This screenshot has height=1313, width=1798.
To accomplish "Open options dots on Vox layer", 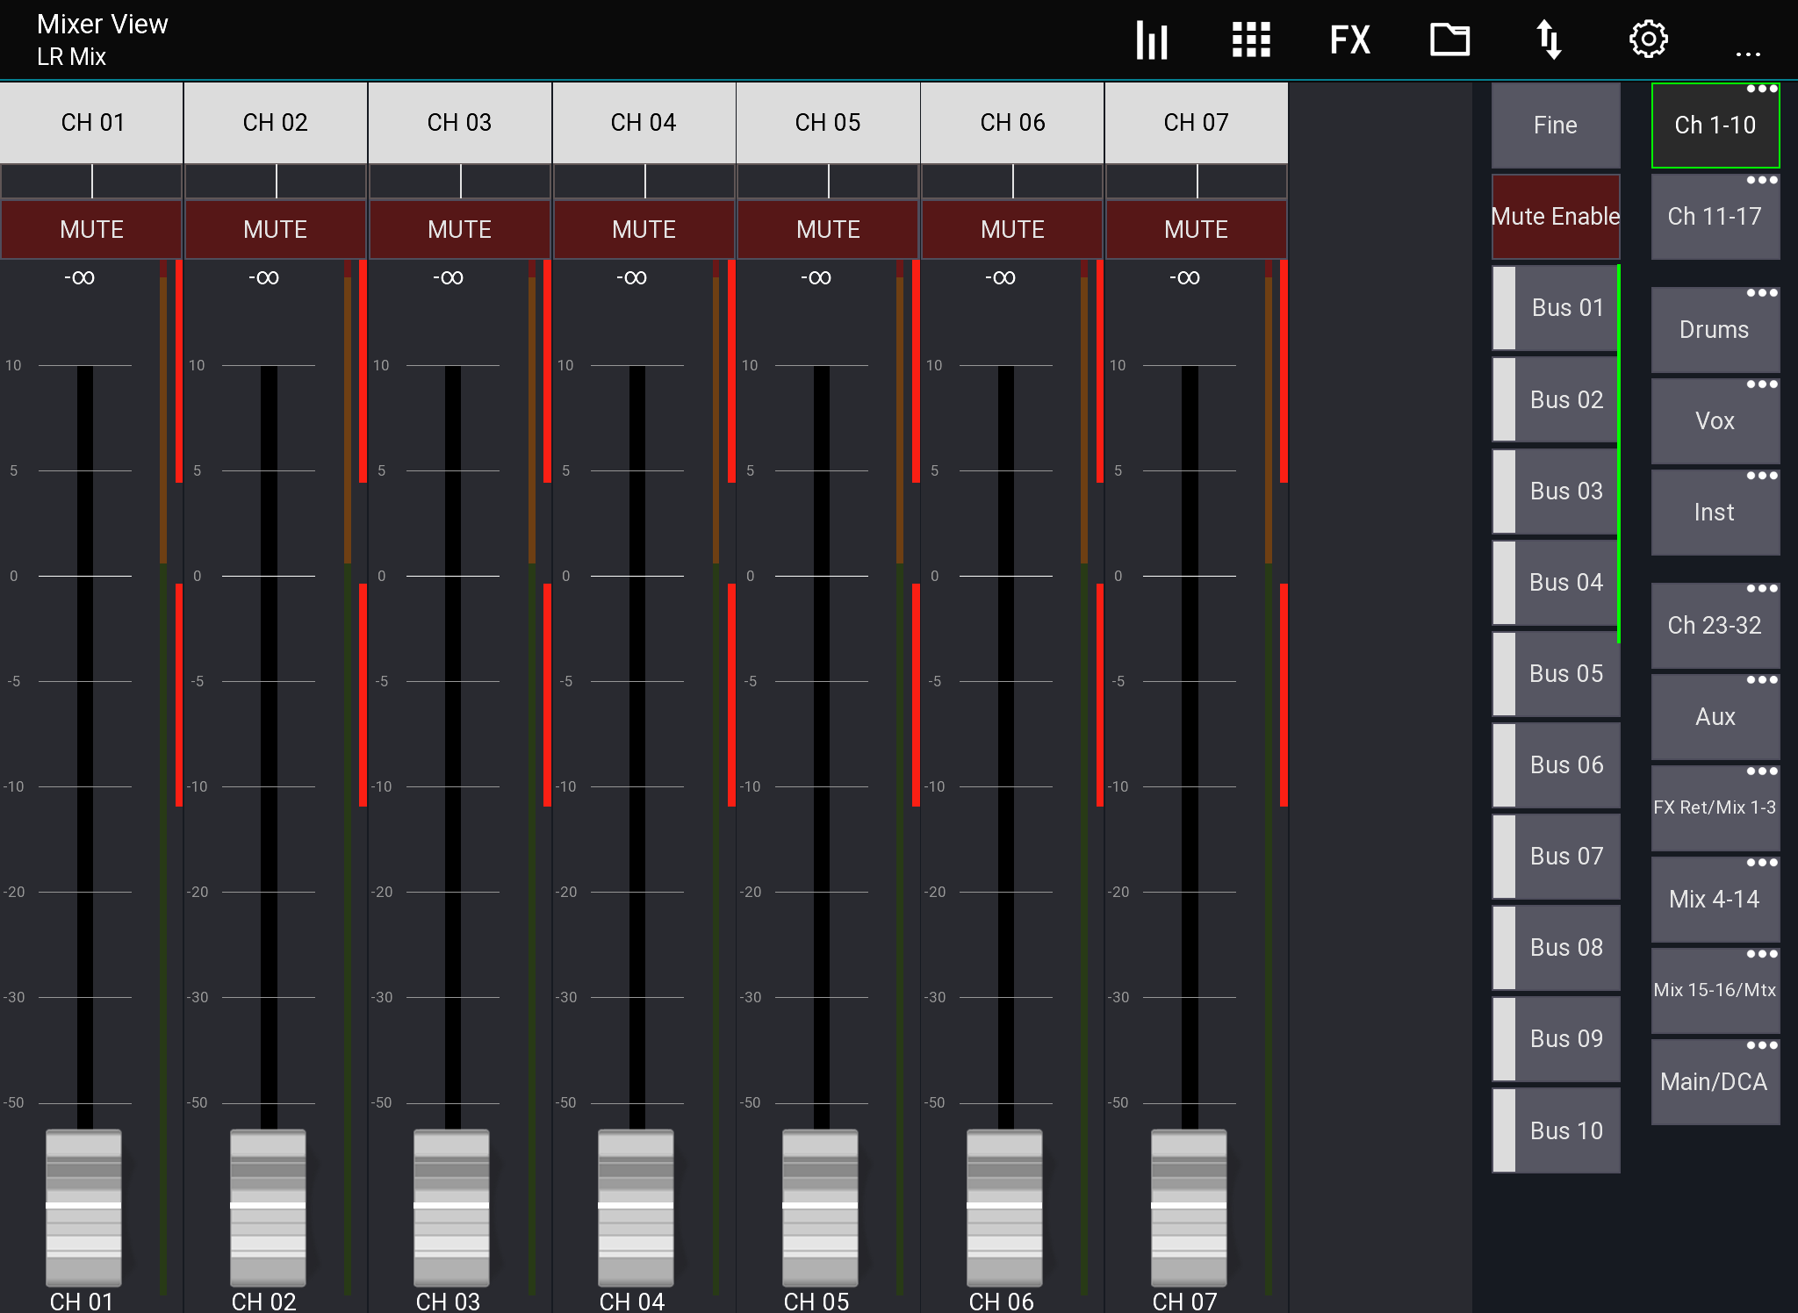I will point(1761,384).
